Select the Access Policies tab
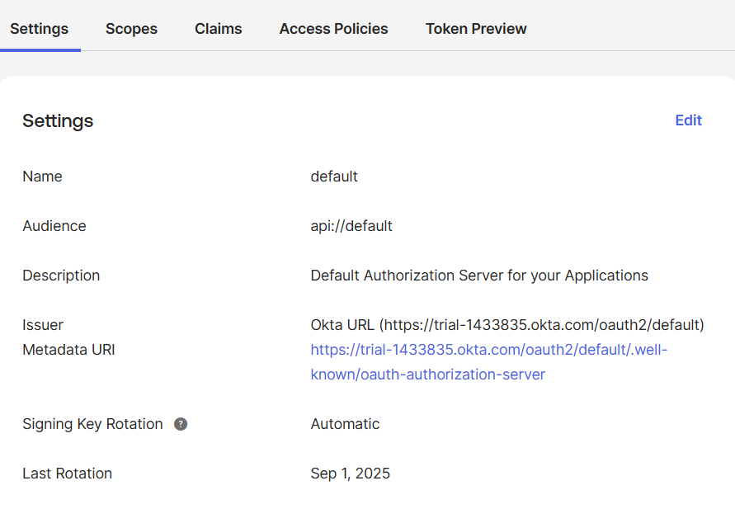 pos(333,28)
